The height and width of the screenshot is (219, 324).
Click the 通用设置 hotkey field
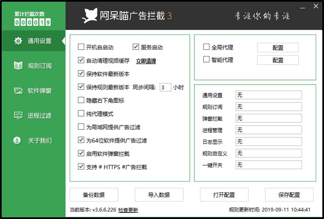tap(269, 95)
